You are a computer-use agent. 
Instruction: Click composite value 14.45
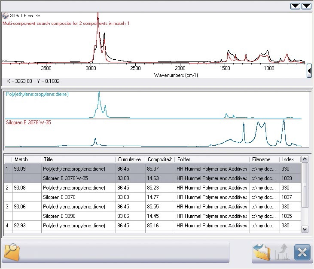(153, 216)
